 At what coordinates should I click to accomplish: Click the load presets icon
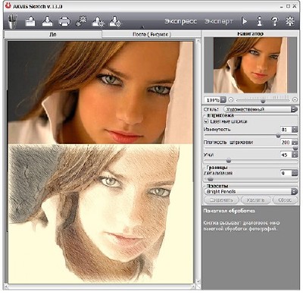point(98,21)
